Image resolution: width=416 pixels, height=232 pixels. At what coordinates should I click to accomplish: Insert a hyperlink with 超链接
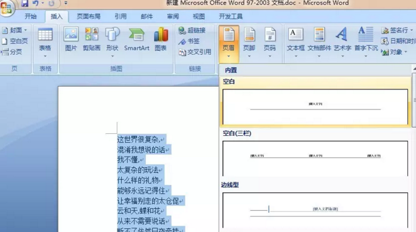[x=192, y=30]
